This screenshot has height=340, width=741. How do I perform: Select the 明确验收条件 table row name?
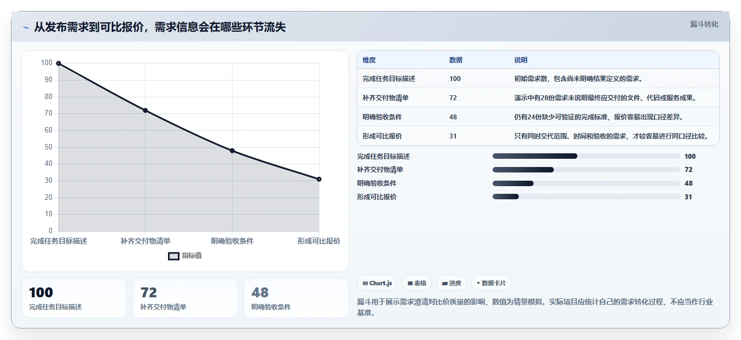pyautogui.click(x=382, y=117)
